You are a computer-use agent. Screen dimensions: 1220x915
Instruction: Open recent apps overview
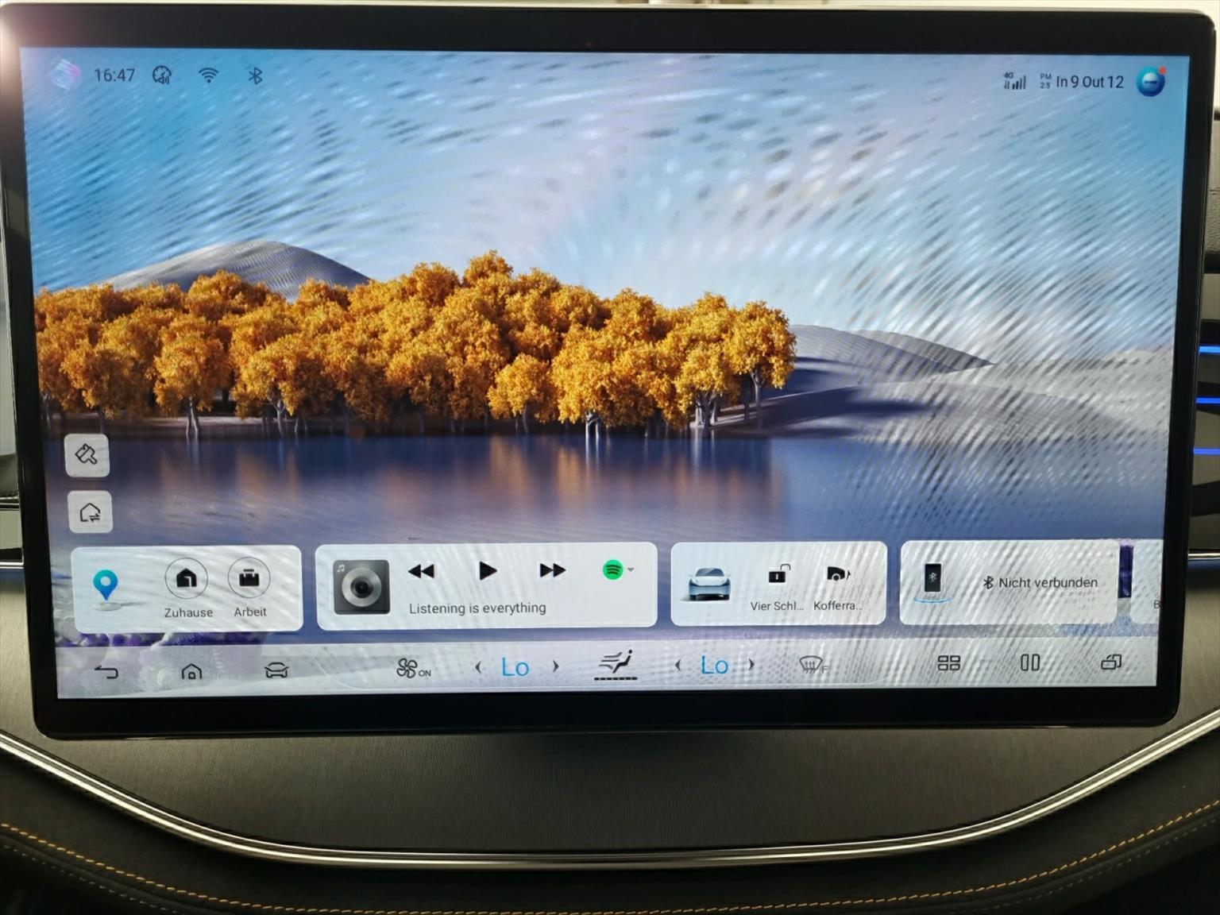[x=1111, y=662]
